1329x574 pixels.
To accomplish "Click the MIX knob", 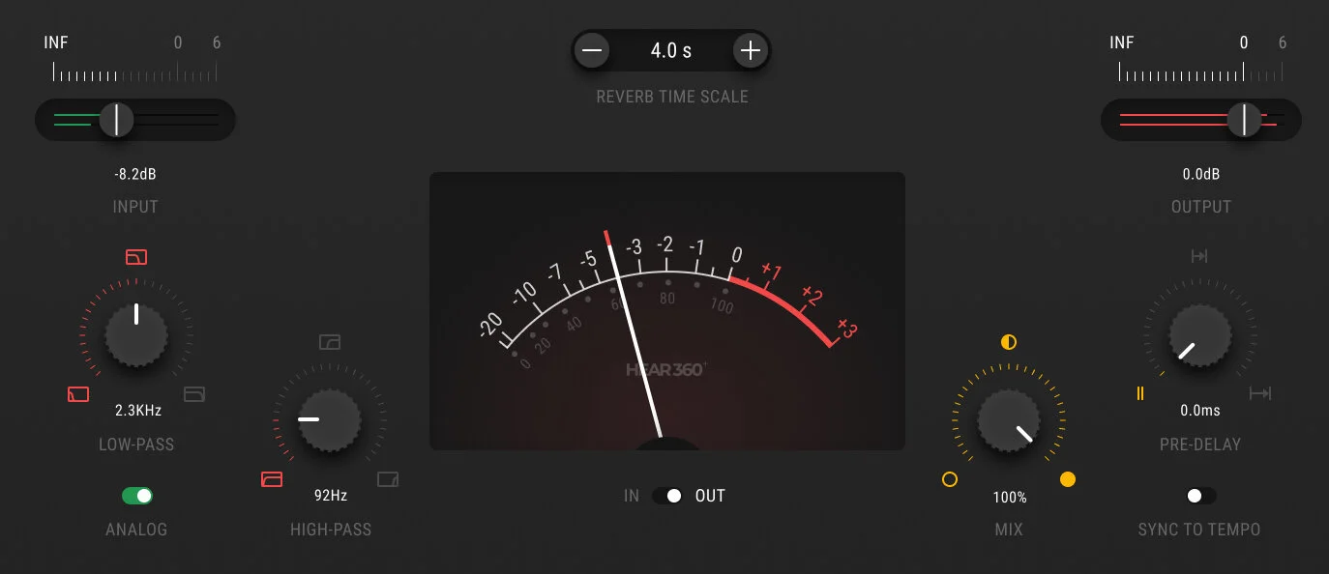I will click(1009, 421).
